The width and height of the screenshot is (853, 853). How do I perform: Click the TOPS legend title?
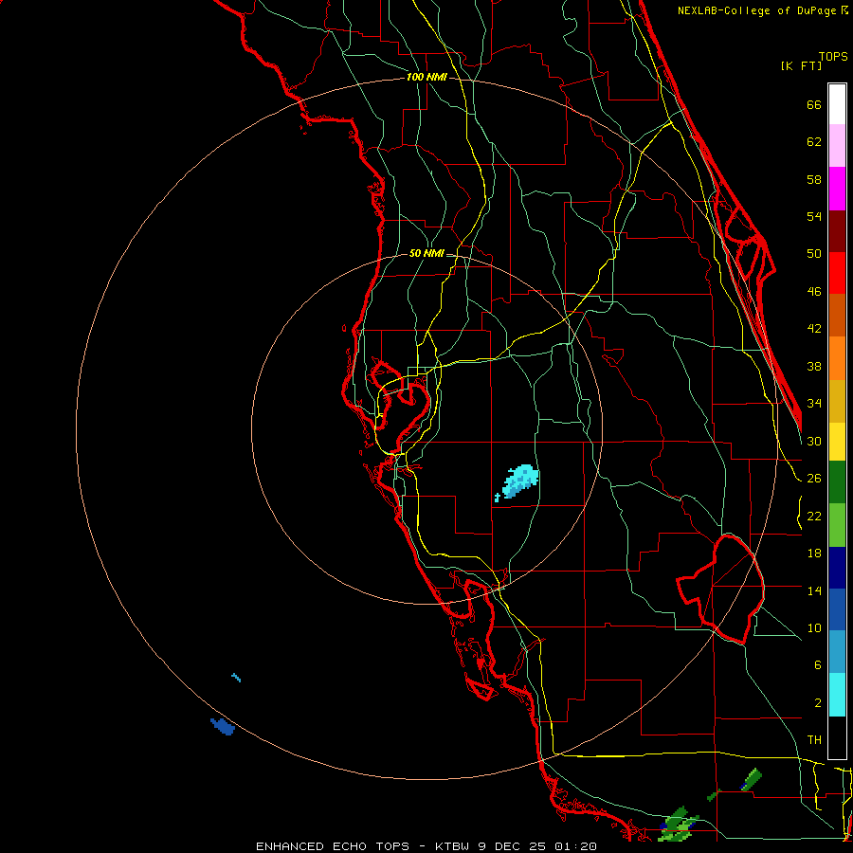833,56
